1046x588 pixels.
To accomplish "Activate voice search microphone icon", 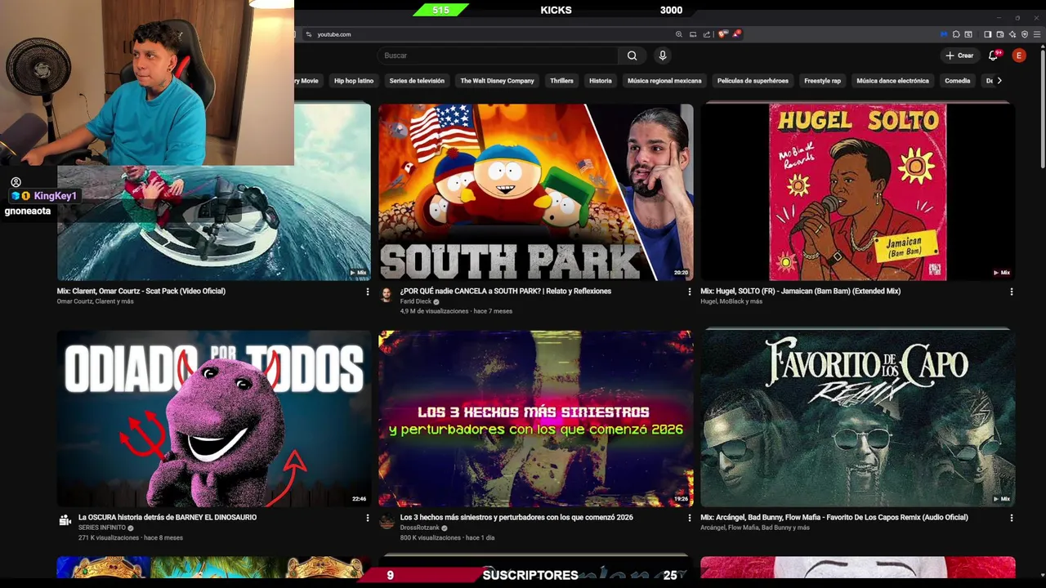I will tap(663, 56).
